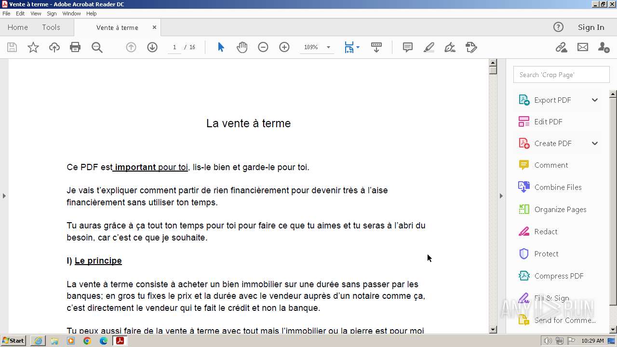Zoom out with the minus icon
The image size is (617, 347).
[x=263, y=47]
